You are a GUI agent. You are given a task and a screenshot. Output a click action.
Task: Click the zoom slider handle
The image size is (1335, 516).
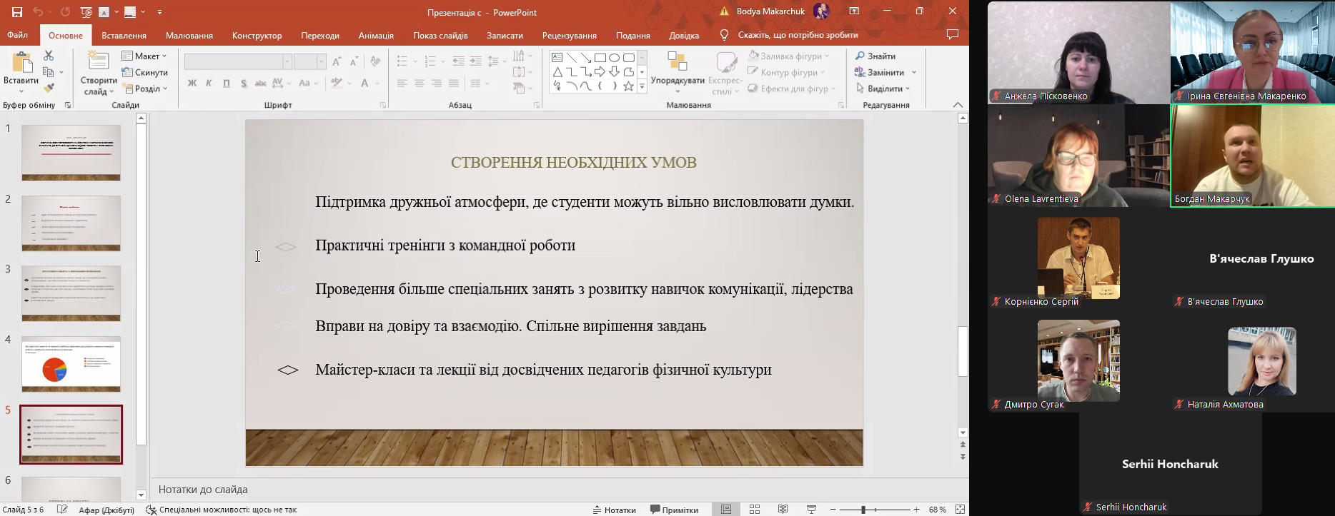tap(863, 510)
